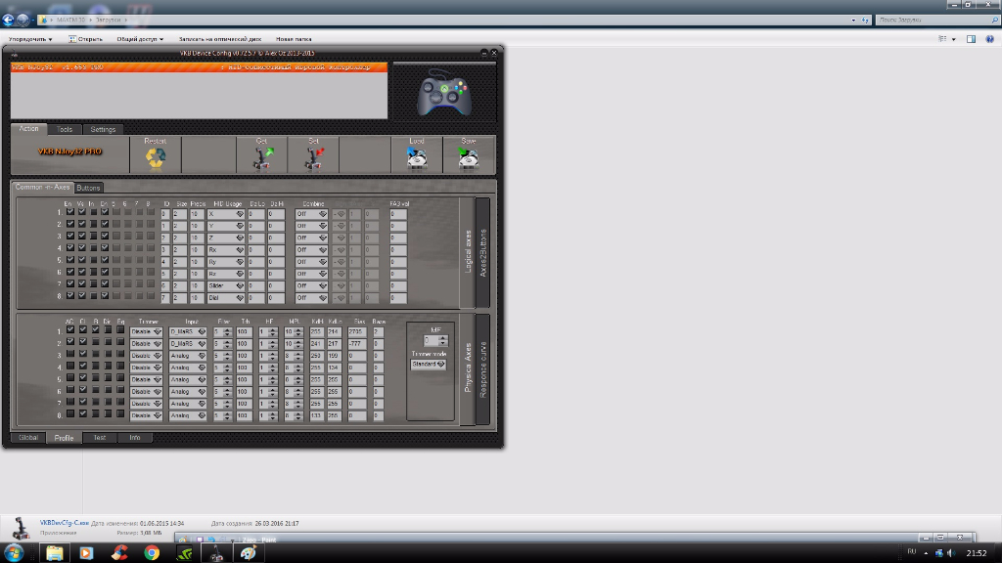The image size is (1002, 563).
Task: Click the DzLo field for logical axis 1
Action: tap(256, 214)
